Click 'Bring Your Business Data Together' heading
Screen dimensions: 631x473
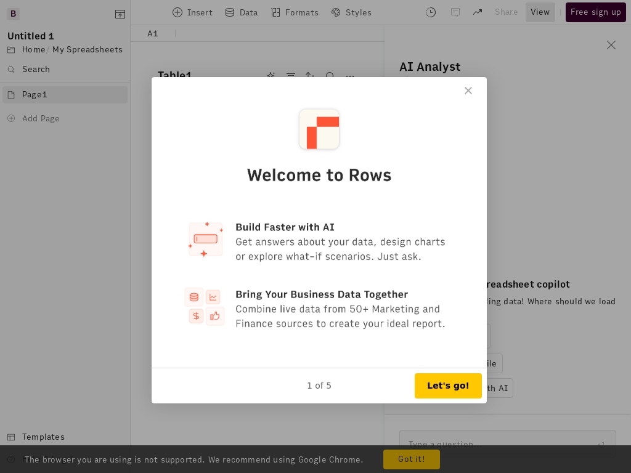(x=322, y=294)
